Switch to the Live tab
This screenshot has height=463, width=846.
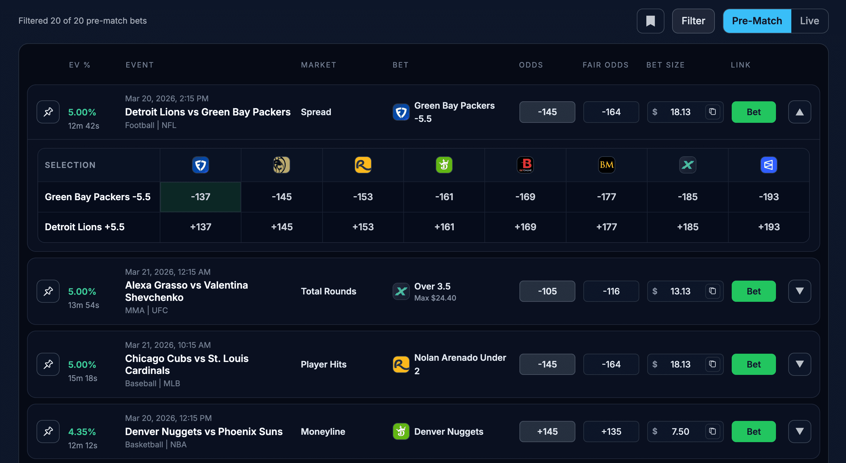click(x=809, y=21)
